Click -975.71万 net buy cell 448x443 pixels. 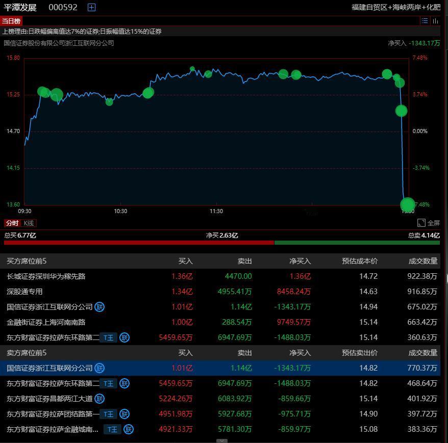pyautogui.click(x=294, y=414)
